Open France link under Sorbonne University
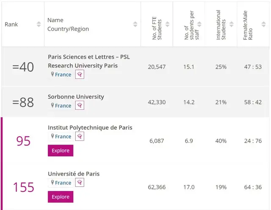 [x=63, y=105]
